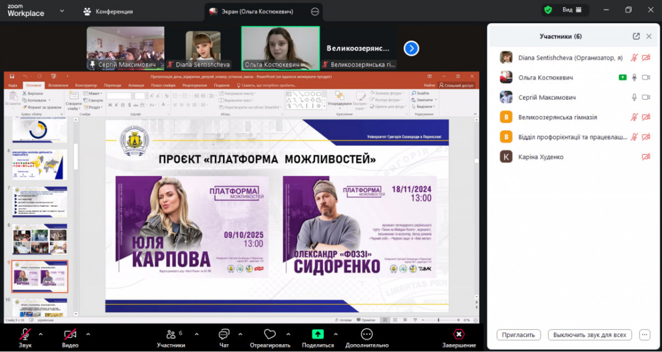Toggle camera with Video button

tap(70, 334)
